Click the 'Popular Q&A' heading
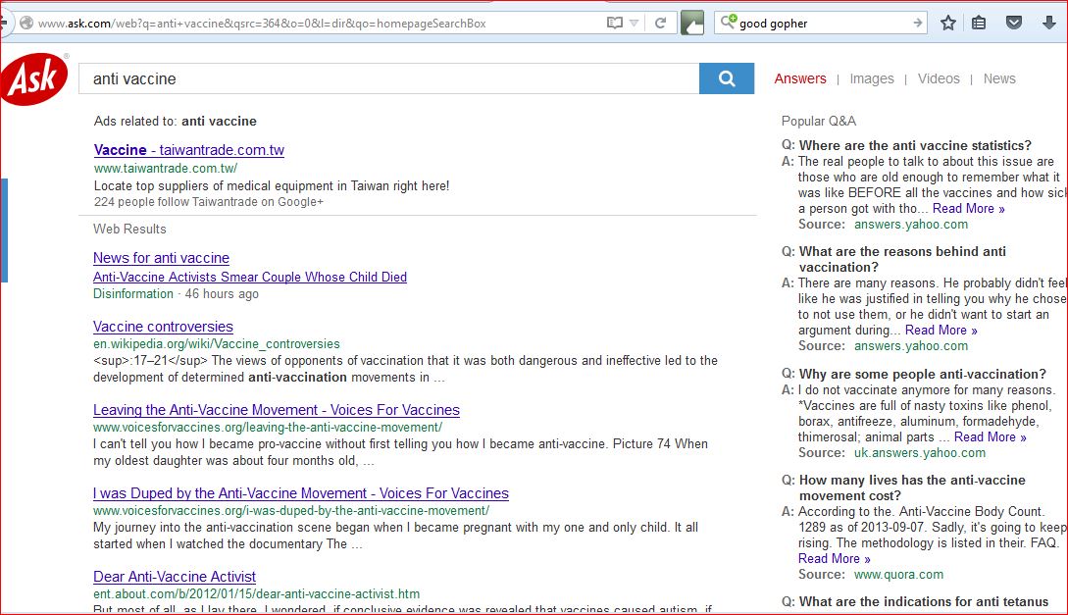This screenshot has height=615, width=1068. pyautogui.click(x=818, y=122)
